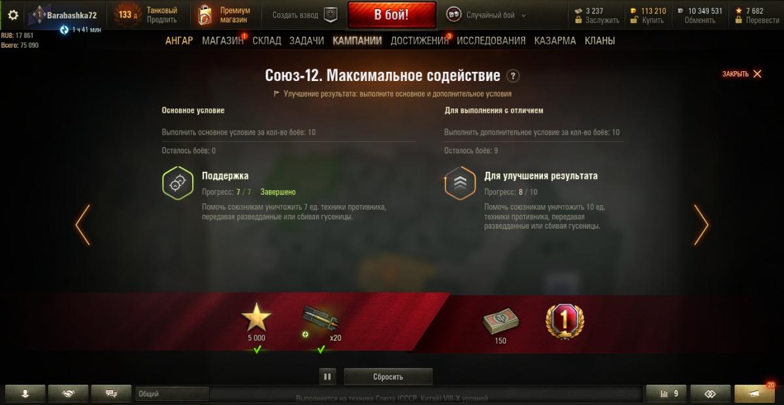The width and height of the screenshot is (784, 405).
Task: Close the mission window via ЗАКРЫТЬ
Action: point(742,74)
